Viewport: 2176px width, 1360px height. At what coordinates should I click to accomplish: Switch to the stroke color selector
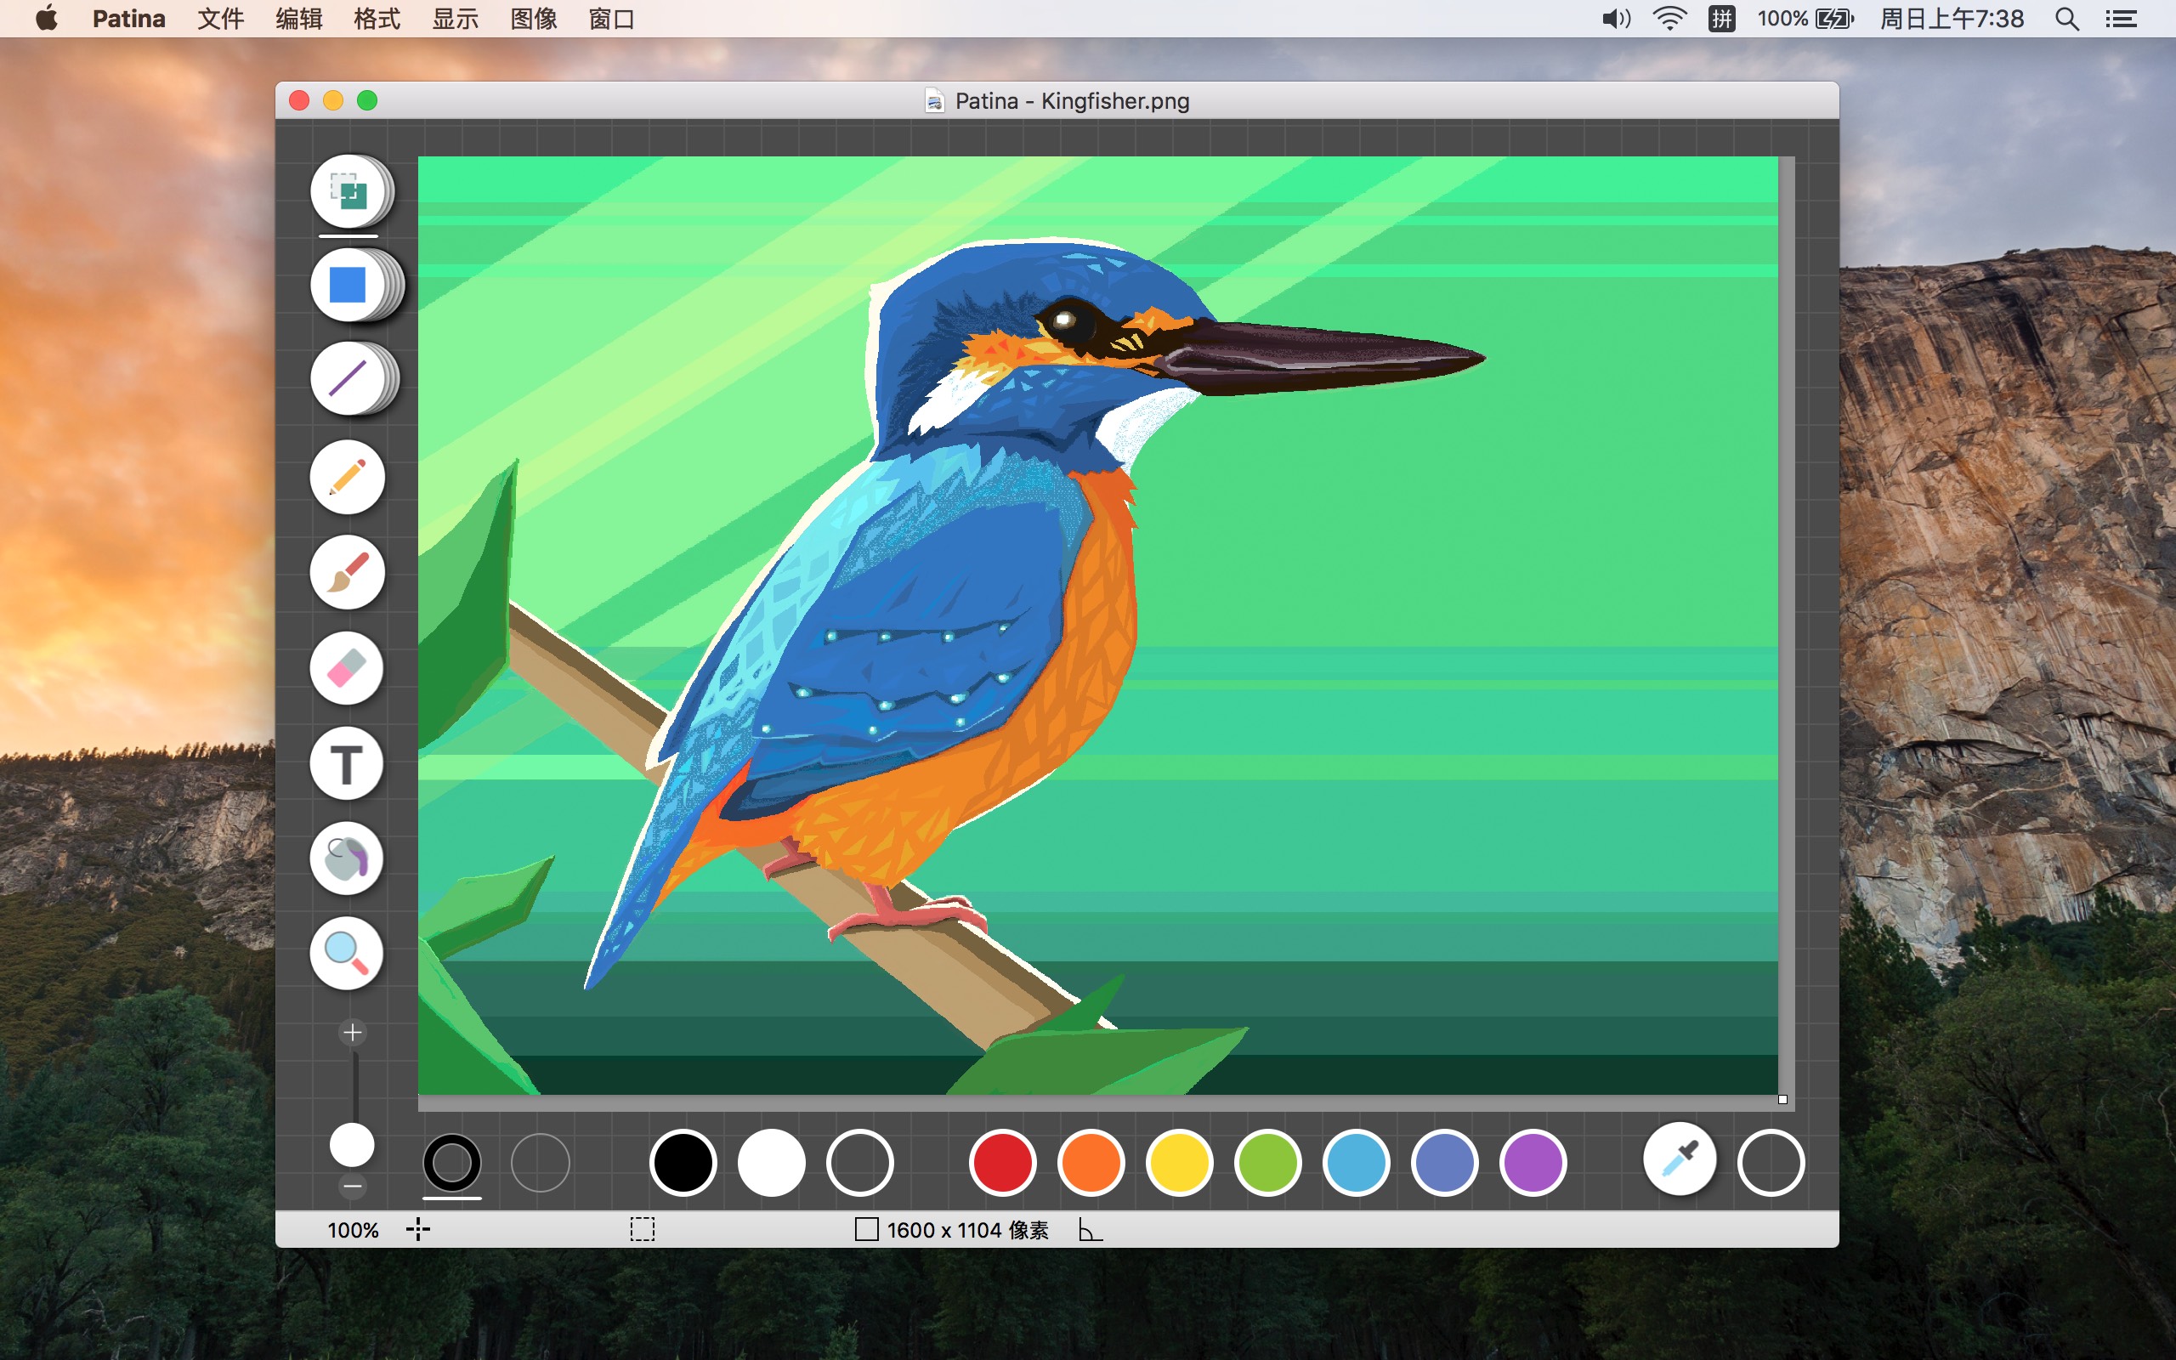tap(452, 1163)
